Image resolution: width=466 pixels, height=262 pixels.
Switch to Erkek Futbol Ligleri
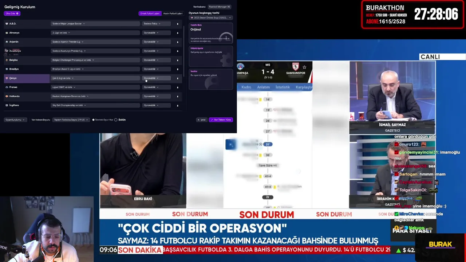[x=150, y=13]
